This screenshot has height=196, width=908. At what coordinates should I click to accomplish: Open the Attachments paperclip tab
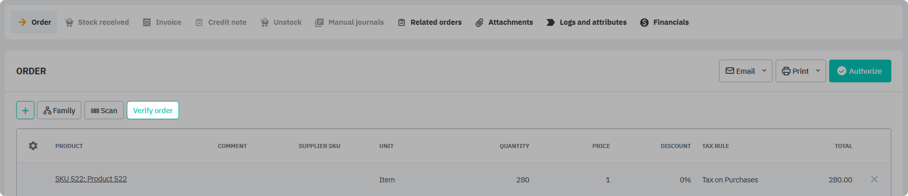(504, 22)
